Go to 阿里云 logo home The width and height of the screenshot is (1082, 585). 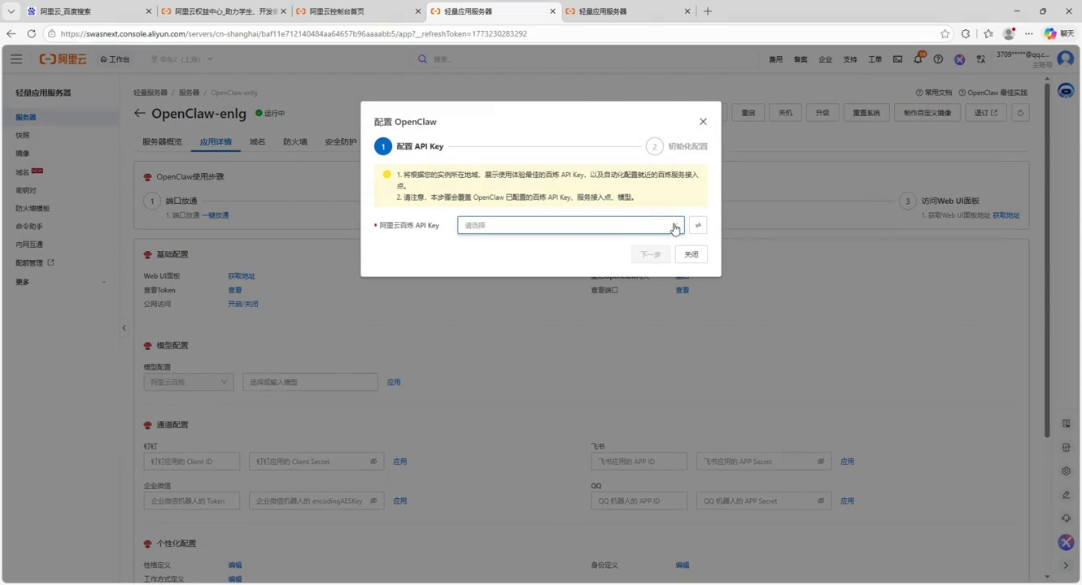pyautogui.click(x=63, y=59)
